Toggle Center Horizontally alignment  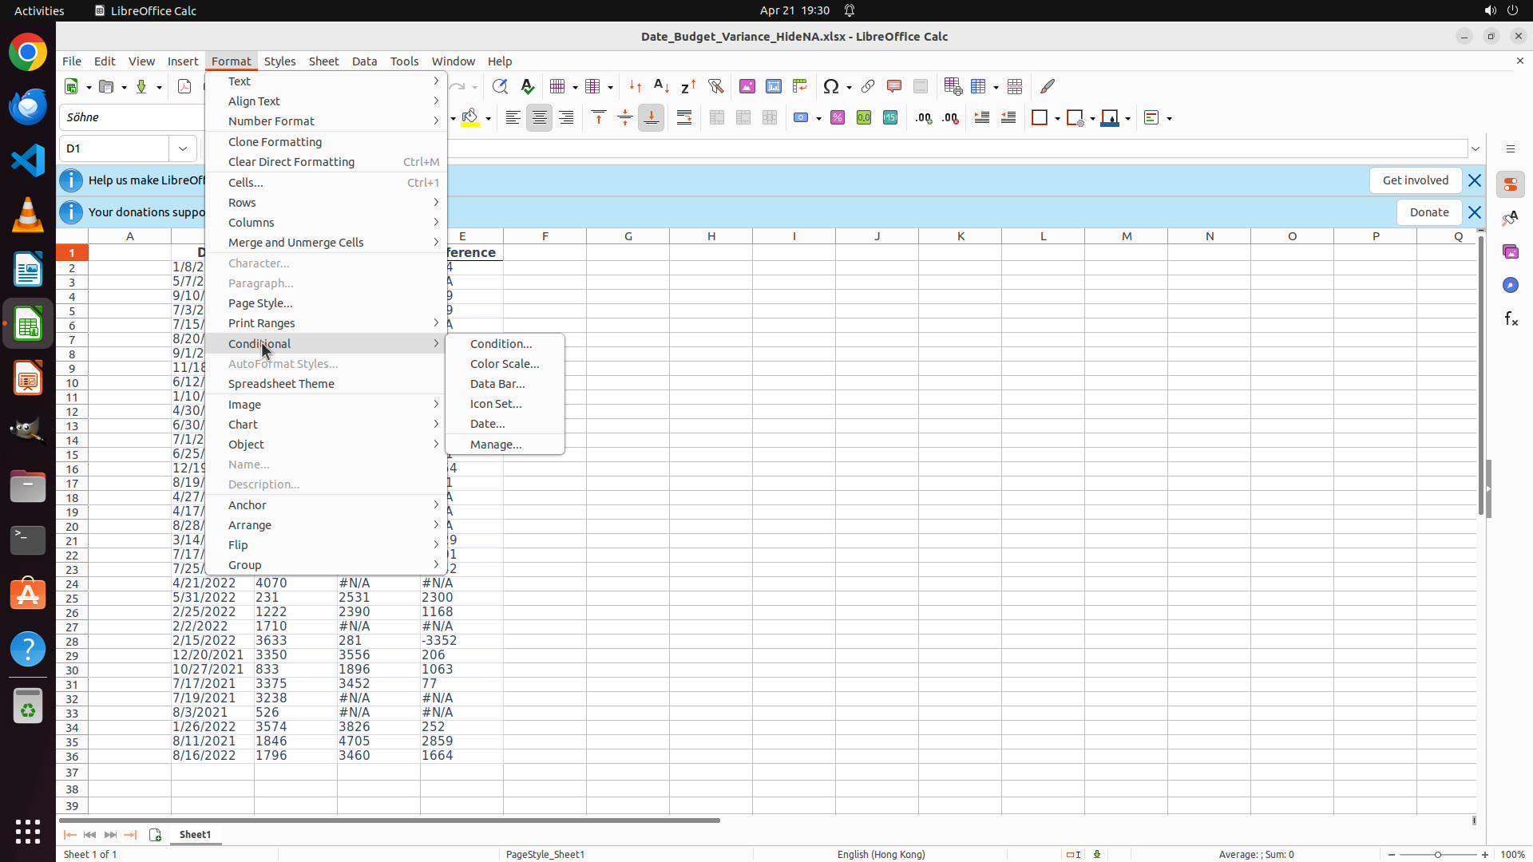[540, 118]
